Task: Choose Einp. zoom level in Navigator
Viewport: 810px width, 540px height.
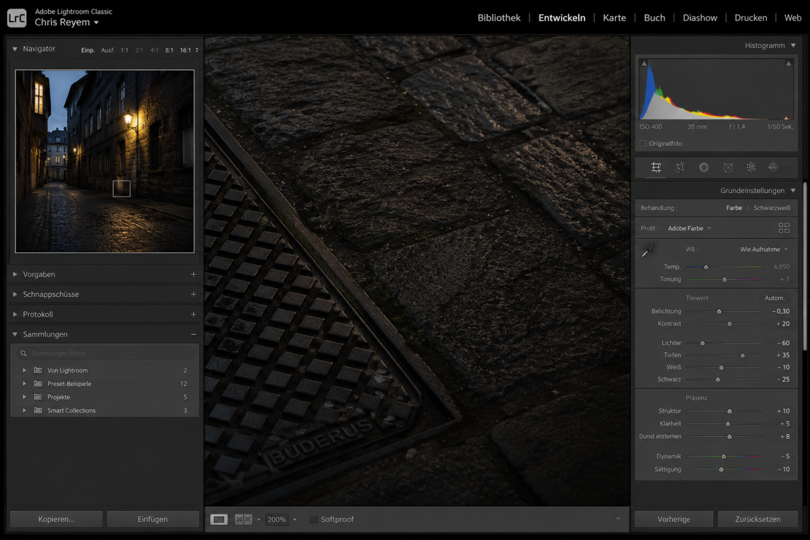Action: point(88,50)
